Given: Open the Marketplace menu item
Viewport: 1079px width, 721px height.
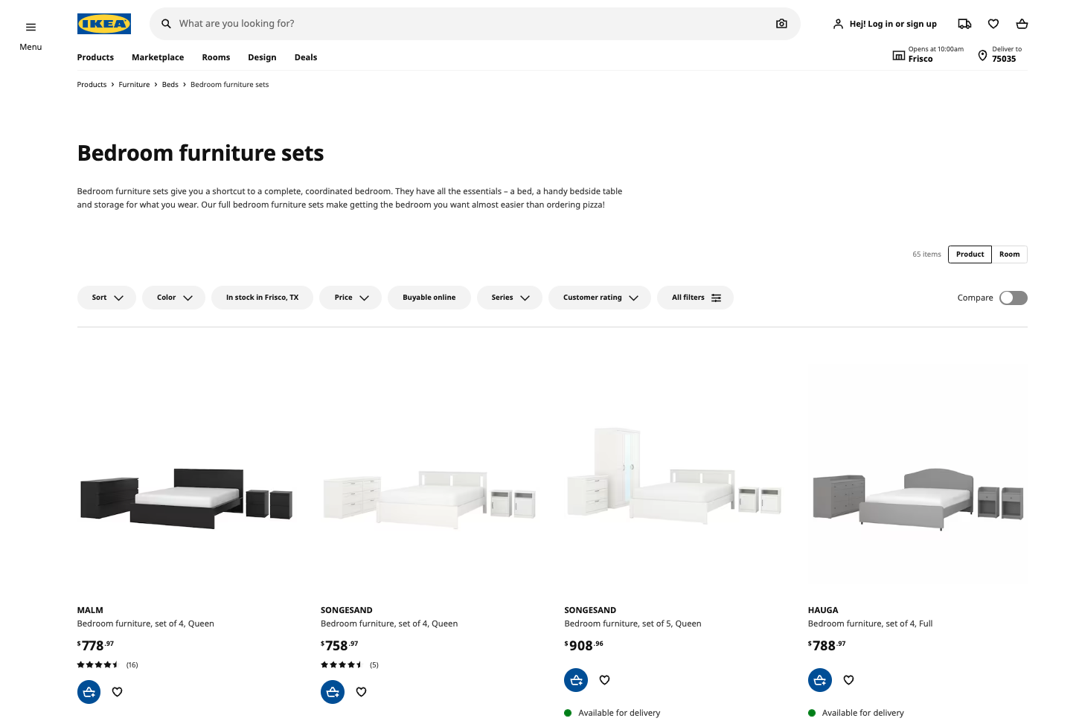Looking at the screenshot, I should click(158, 57).
